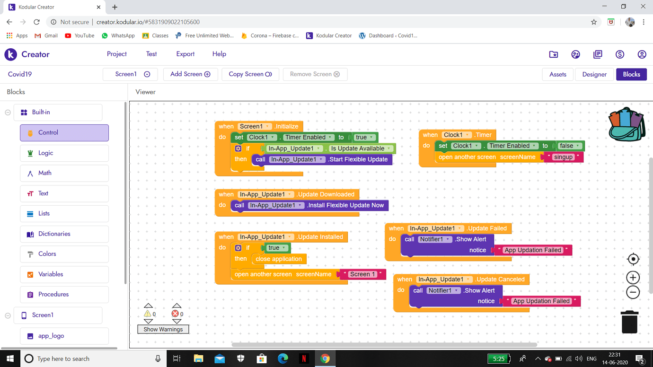Click the Add Screen button
Image resolution: width=653 pixels, height=367 pixels.
(190, 74)
